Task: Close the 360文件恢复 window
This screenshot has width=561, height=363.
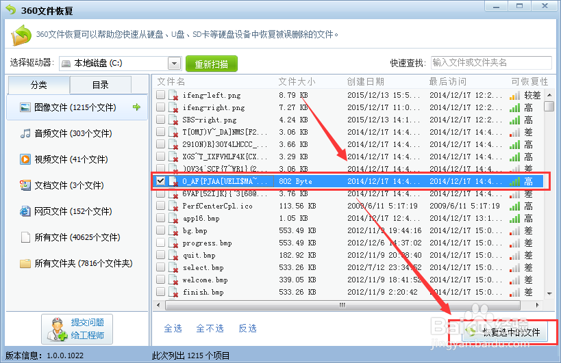Action: coord(545,6)
